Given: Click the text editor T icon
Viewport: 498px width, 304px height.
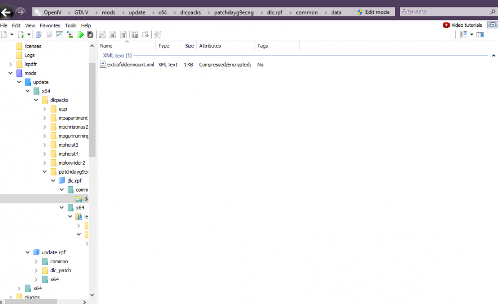Looking at the screenshot, I should click(x=123, y=35).
